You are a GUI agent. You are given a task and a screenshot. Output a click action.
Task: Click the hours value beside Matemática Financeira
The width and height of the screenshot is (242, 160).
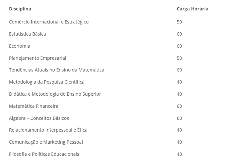(x=179, y=106)
